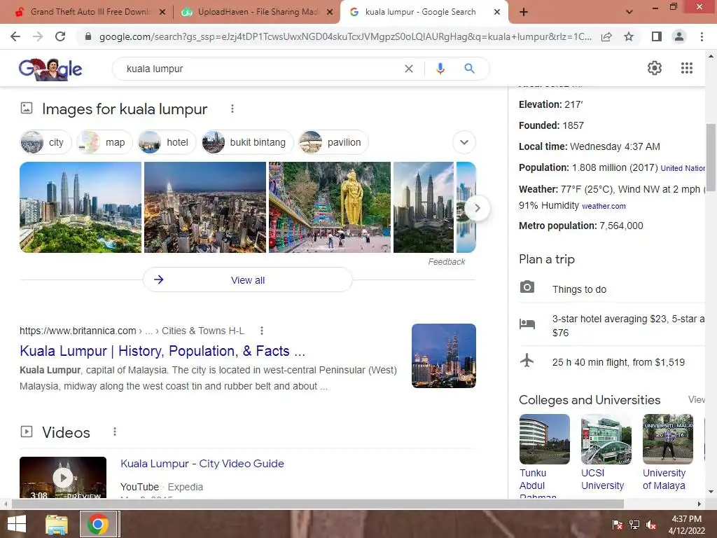
Task: Filter images by hotel chip
Action: tap(167, 142)
